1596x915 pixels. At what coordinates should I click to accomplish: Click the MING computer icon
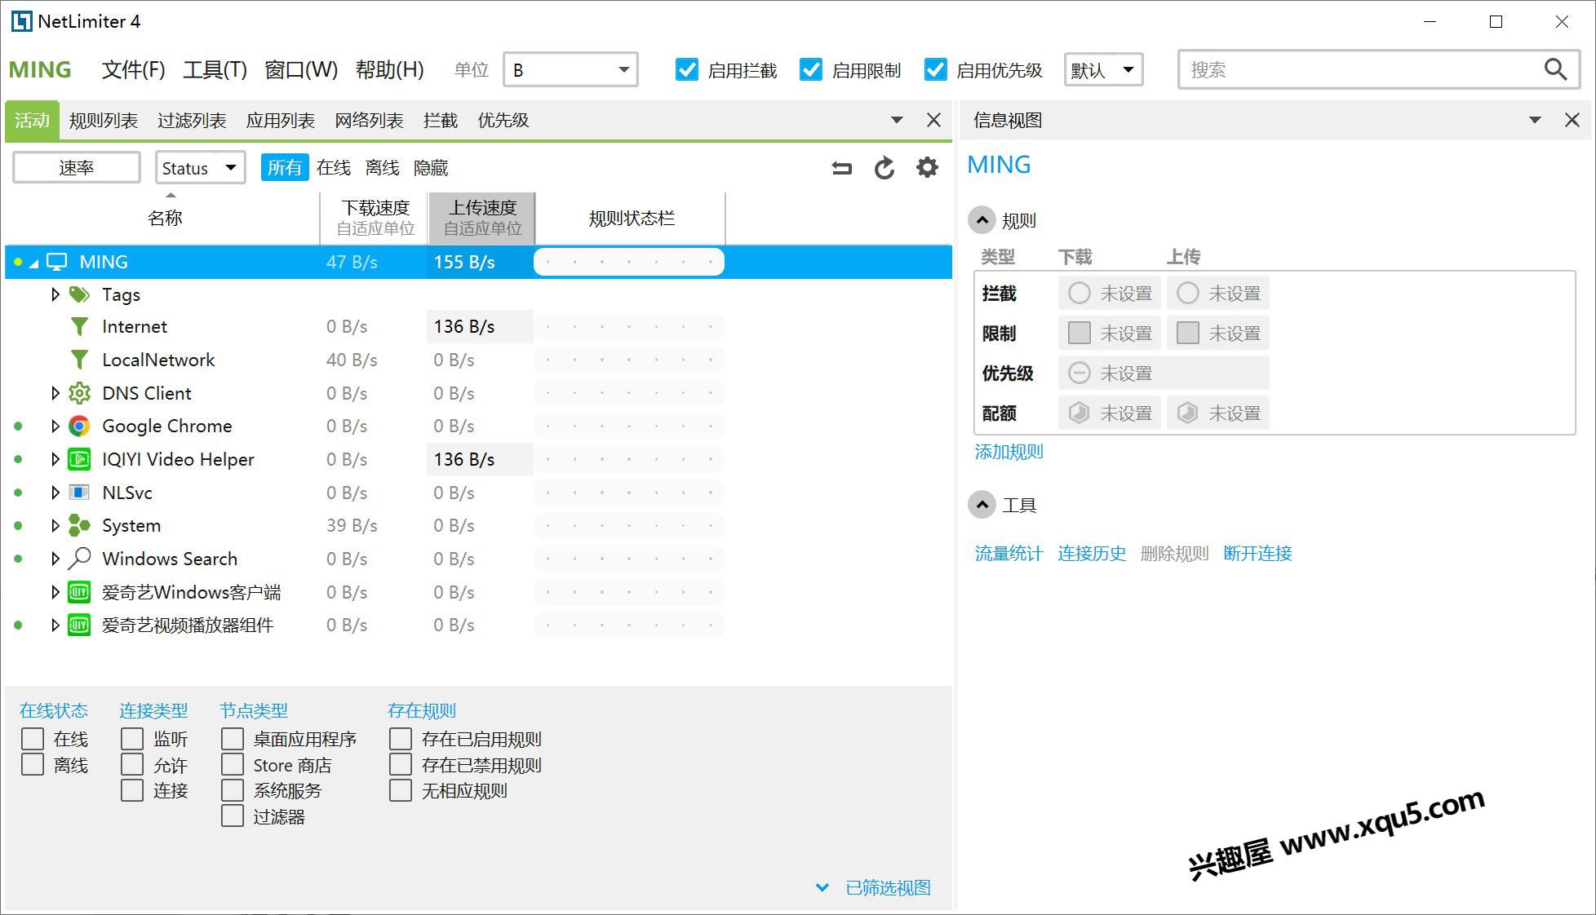pos(56,262)
